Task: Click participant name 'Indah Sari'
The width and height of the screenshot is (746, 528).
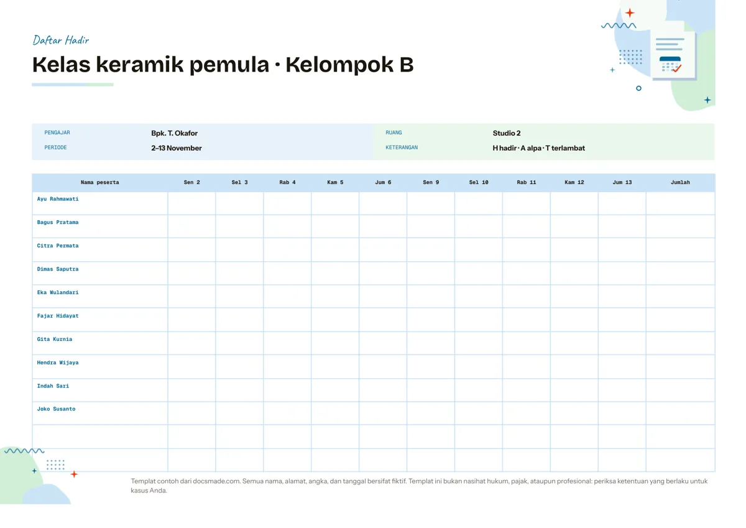Action: click(x=53, y=386)
